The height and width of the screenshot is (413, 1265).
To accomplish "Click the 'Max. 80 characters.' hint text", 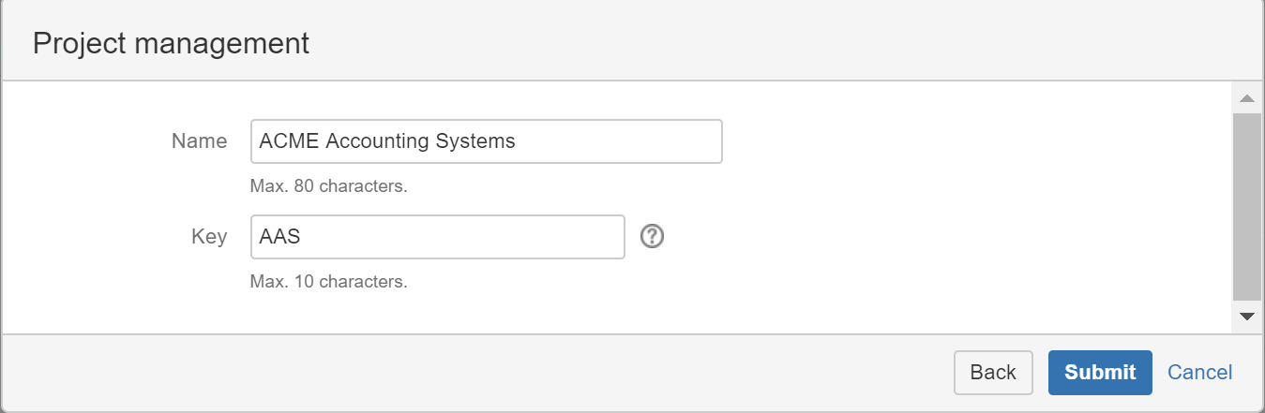I will 328,185.
